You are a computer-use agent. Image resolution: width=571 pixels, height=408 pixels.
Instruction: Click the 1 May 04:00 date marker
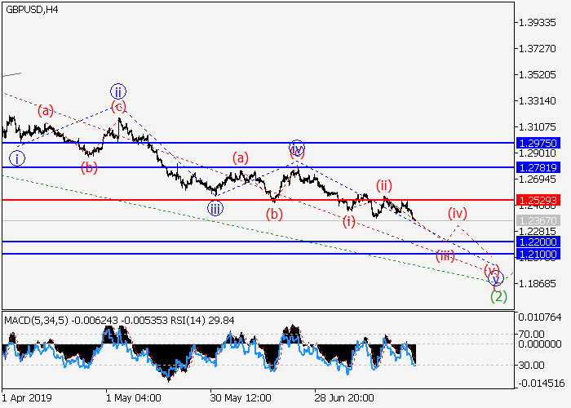(134, 399)
